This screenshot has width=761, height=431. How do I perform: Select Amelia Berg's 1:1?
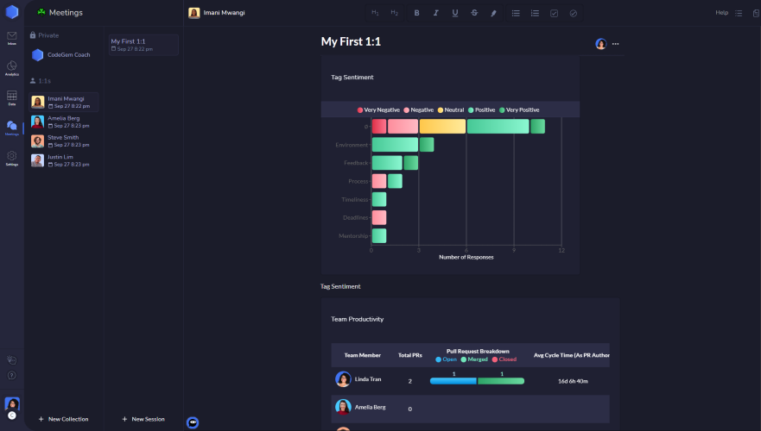coord(64,122)
